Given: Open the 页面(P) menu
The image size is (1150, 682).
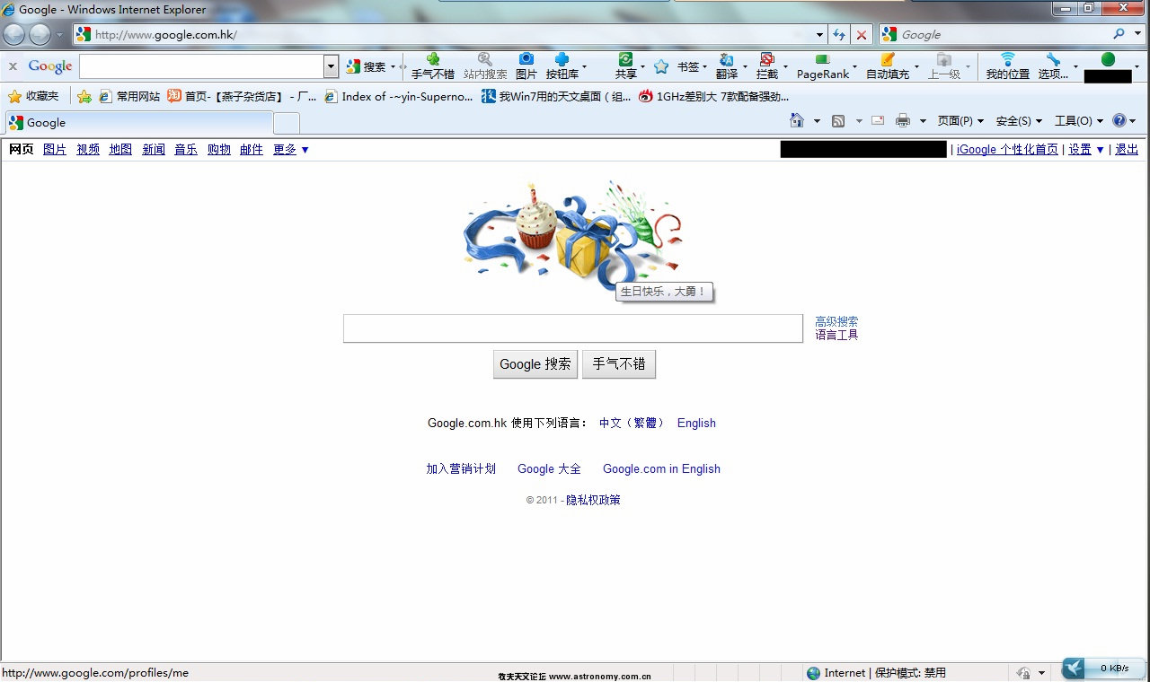Looking at the screenshot, I should coord(960,121).
